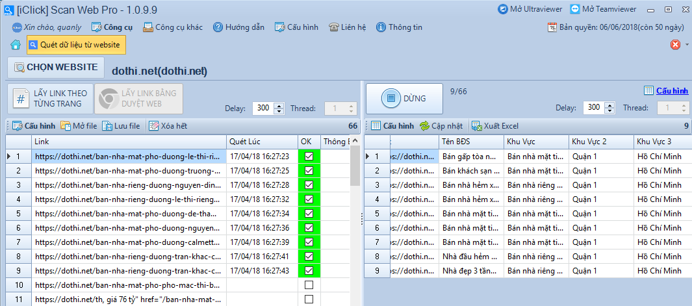This screenshot has width=692, height=306.
Task: Toggle OK checkbox in row 9
Action: [309, 271]
